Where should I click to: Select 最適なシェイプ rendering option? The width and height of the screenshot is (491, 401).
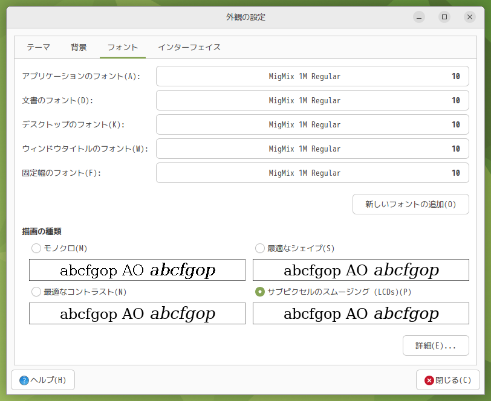pos(260,248)
